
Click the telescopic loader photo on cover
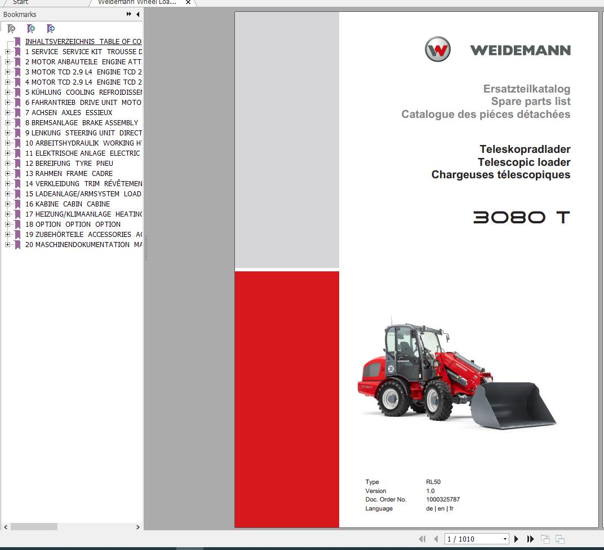(x=456, y=373)
